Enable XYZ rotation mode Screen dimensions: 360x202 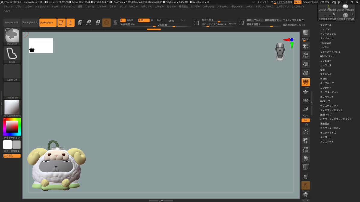[x=305, y=115]
